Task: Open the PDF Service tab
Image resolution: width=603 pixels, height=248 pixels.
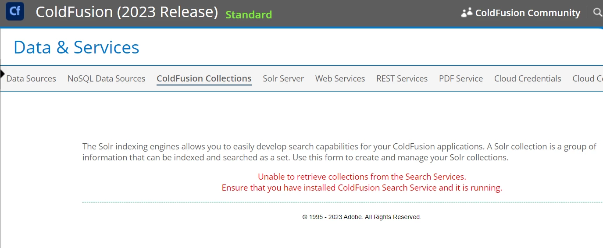Action: tap(461, 78)
